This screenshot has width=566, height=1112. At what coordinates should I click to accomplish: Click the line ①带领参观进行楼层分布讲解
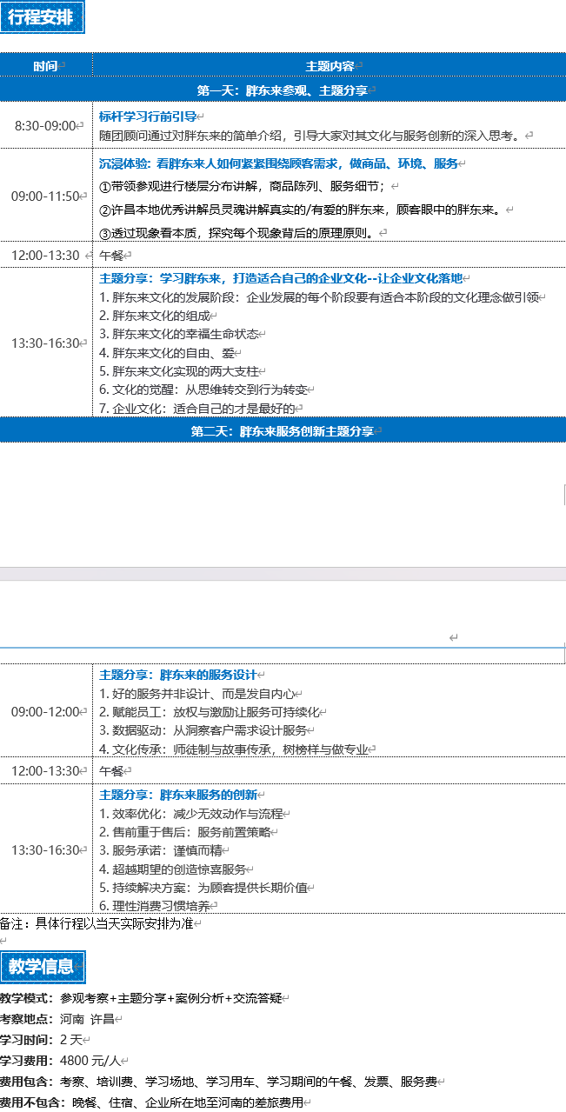click(x=245, y=186)
